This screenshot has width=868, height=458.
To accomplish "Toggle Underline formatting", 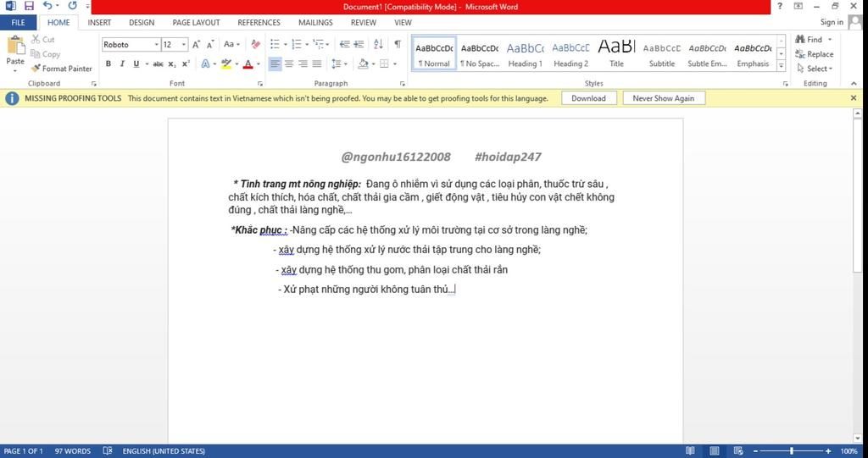I will click(x=136, y=64).
